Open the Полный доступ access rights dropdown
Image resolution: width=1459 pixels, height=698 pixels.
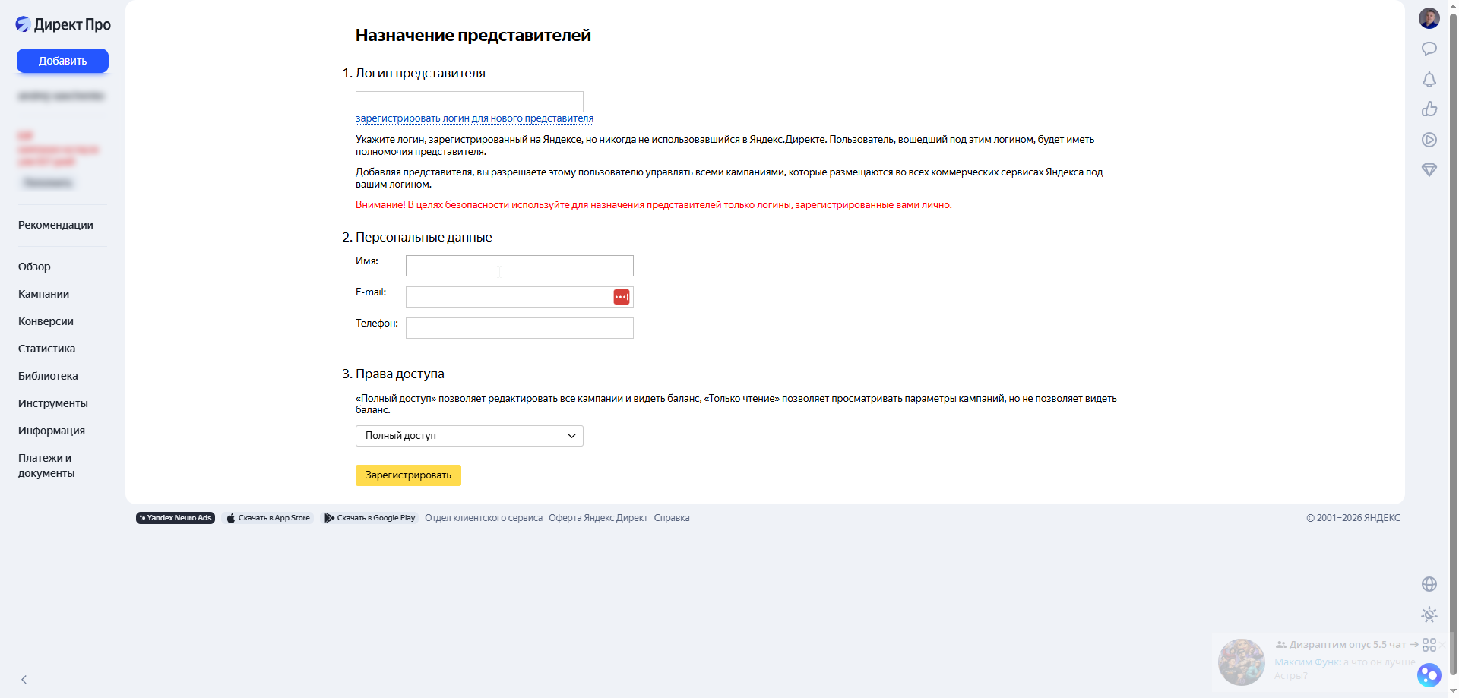(x=469, y=436)
